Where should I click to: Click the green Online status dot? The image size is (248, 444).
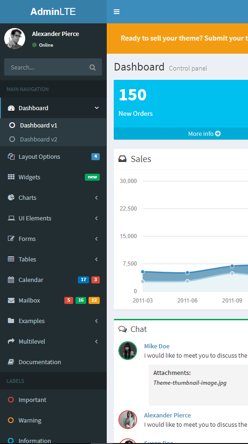(34, 45)
